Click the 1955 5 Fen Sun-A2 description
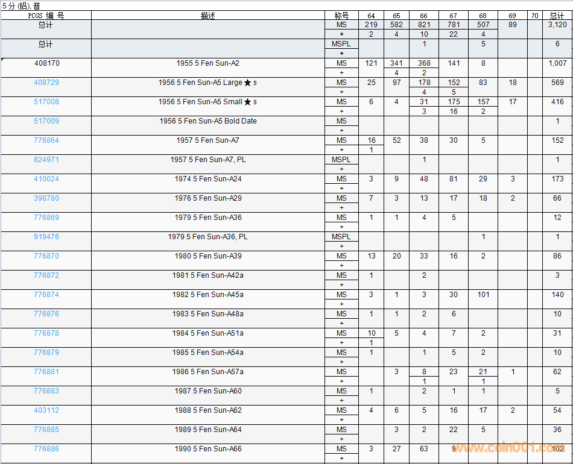The width and height of the screenshot is (573, 464). (x=208, y=63)
